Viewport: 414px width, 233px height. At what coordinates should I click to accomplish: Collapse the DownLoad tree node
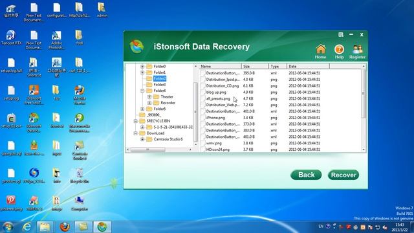(135, 133)
